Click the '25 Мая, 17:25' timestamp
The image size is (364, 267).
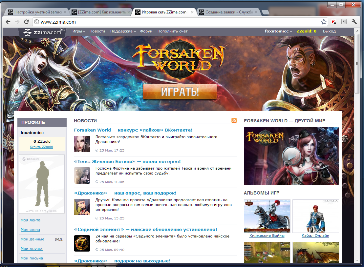[x=112, y=150]
